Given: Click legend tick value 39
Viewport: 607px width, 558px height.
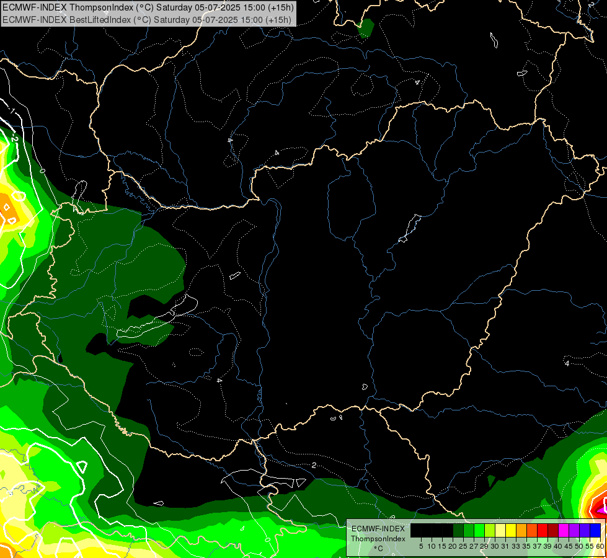Looking at the screenshot, I should [x=547, y=546].
